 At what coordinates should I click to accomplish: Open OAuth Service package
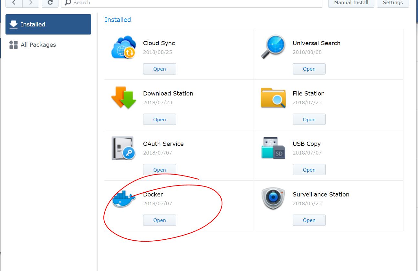pos(160,170)
